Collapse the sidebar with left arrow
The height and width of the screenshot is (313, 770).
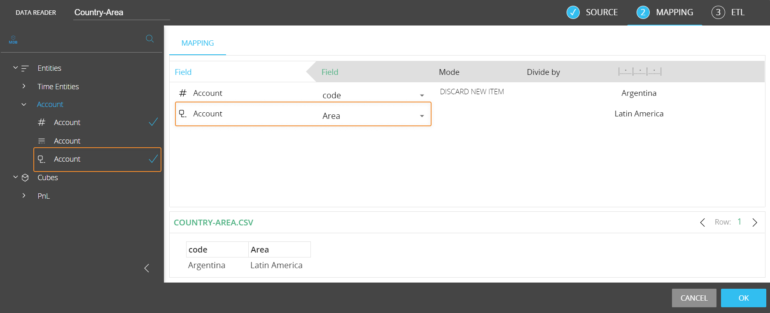[x=147, y=268]
